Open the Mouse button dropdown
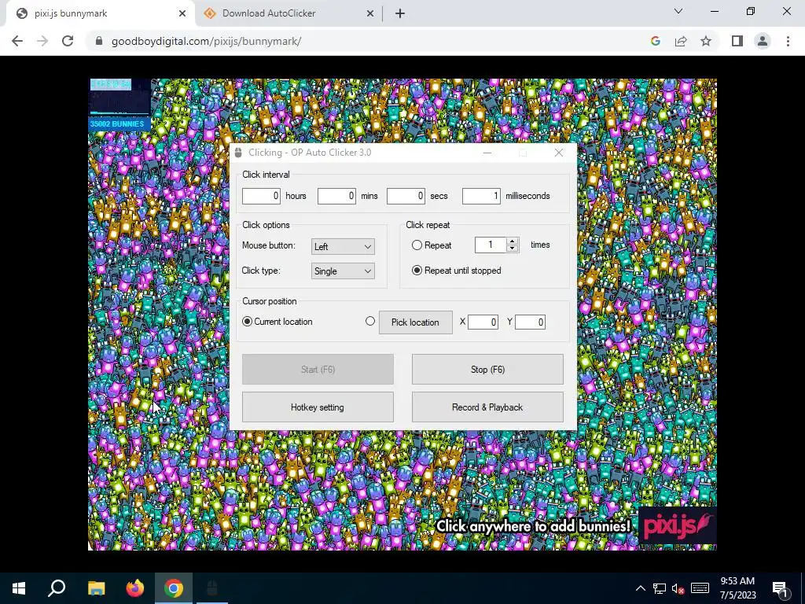This screenshot has width=805, height=604. click(343, 246)
